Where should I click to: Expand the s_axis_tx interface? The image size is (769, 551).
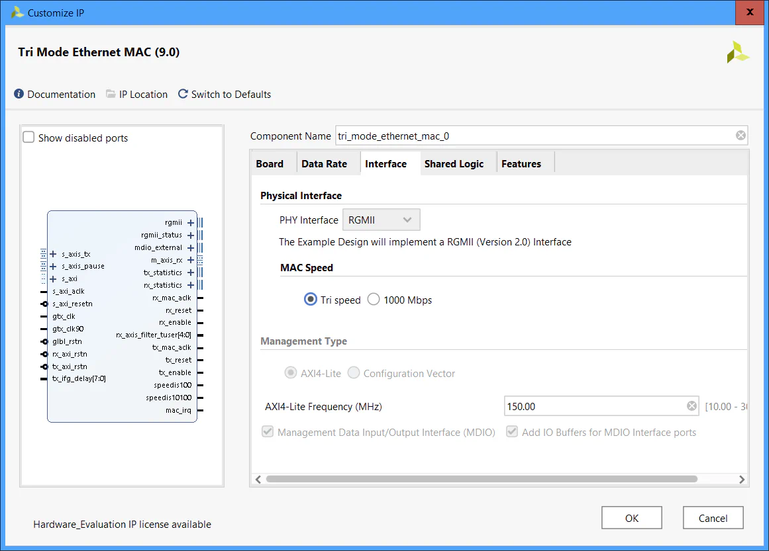[52, 253]
